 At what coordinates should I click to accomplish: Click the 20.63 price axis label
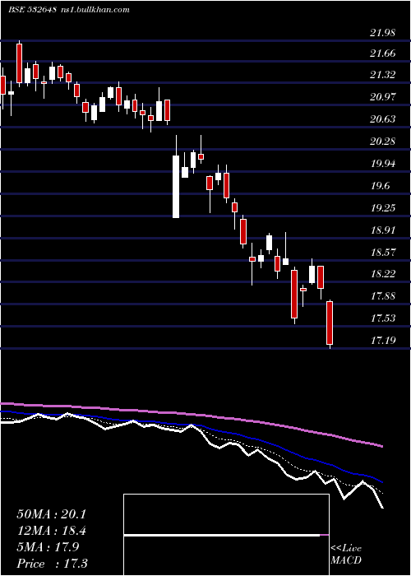point(383,119)
